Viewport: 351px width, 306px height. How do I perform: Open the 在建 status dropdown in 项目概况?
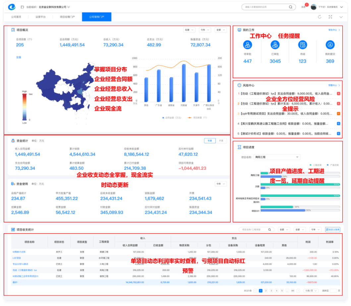(189, 30)
